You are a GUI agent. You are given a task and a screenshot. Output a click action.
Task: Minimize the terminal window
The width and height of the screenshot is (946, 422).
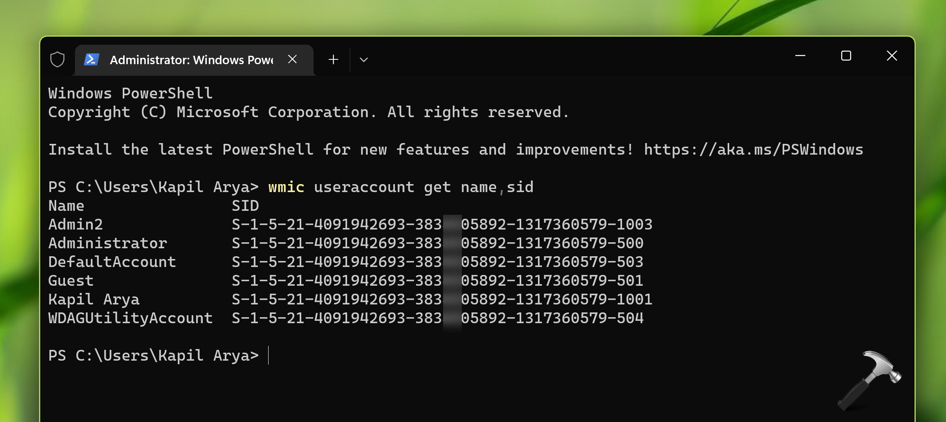(800, 56)
